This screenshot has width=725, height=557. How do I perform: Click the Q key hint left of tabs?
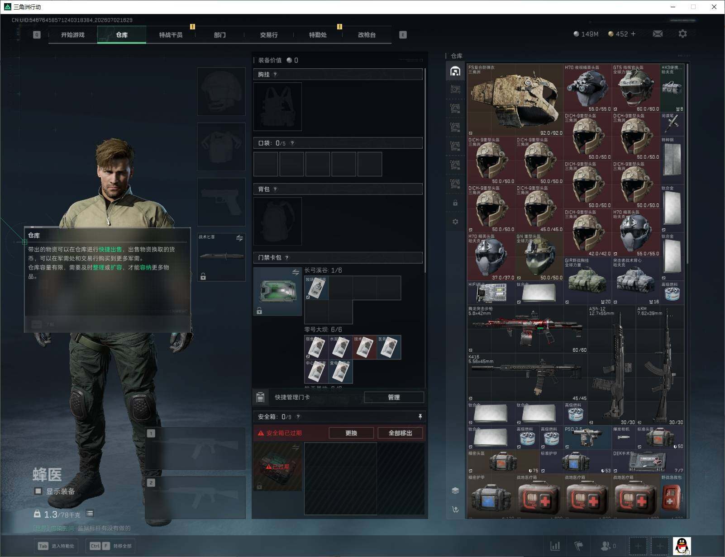point(37,35)
